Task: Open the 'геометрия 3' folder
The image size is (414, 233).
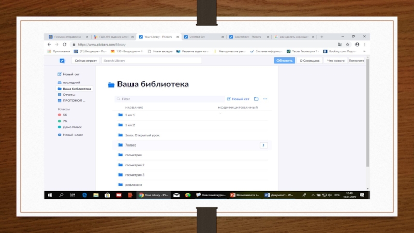Action: point(192,175)
